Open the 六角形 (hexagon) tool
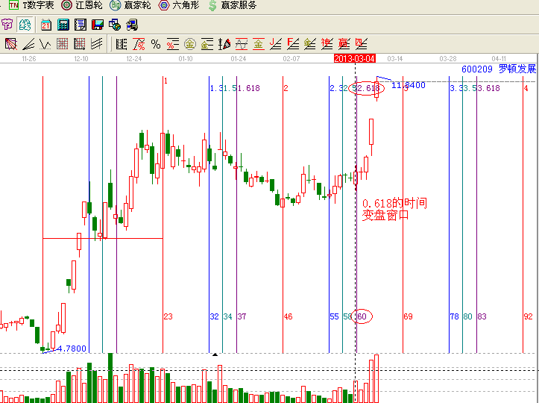539x403 pixels. click(179, 5)
